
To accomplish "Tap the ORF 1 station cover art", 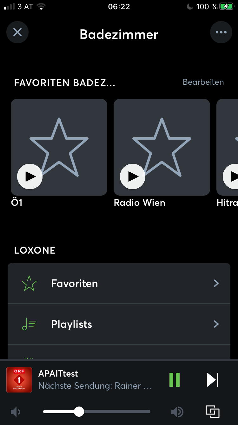I will pyautogui.click(x=19, y=380).
